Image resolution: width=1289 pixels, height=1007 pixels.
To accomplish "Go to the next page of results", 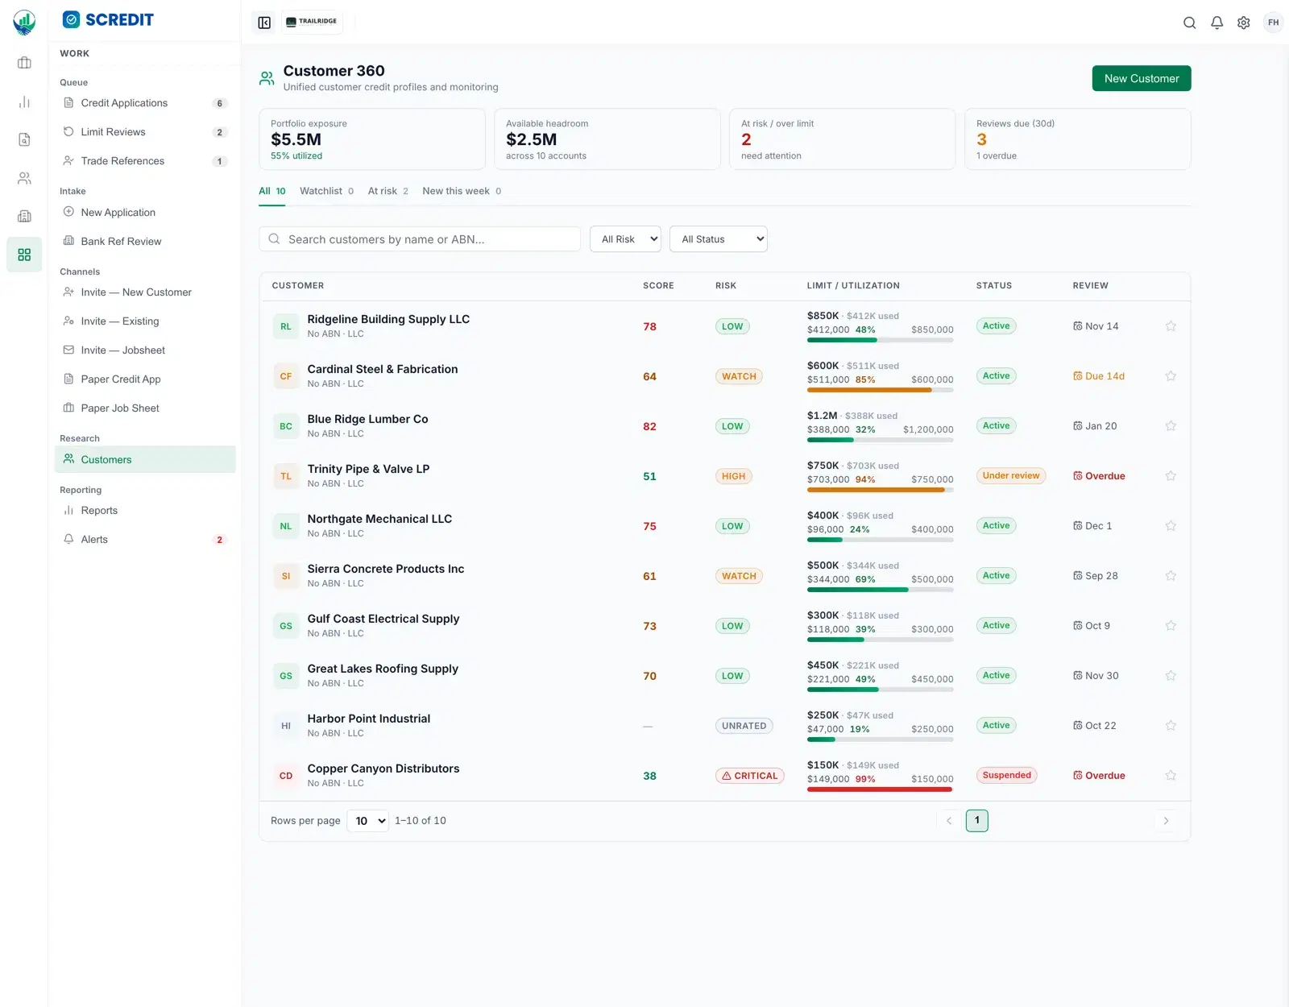I will click(1166, 821).
